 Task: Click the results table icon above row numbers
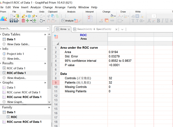pyautogui.click(x=56, y=37)
